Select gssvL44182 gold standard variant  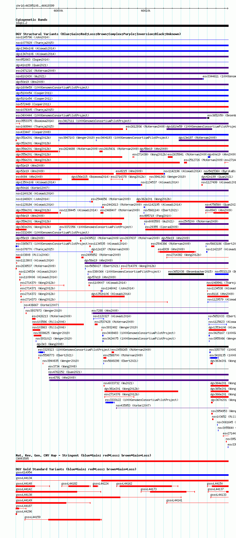69,484
